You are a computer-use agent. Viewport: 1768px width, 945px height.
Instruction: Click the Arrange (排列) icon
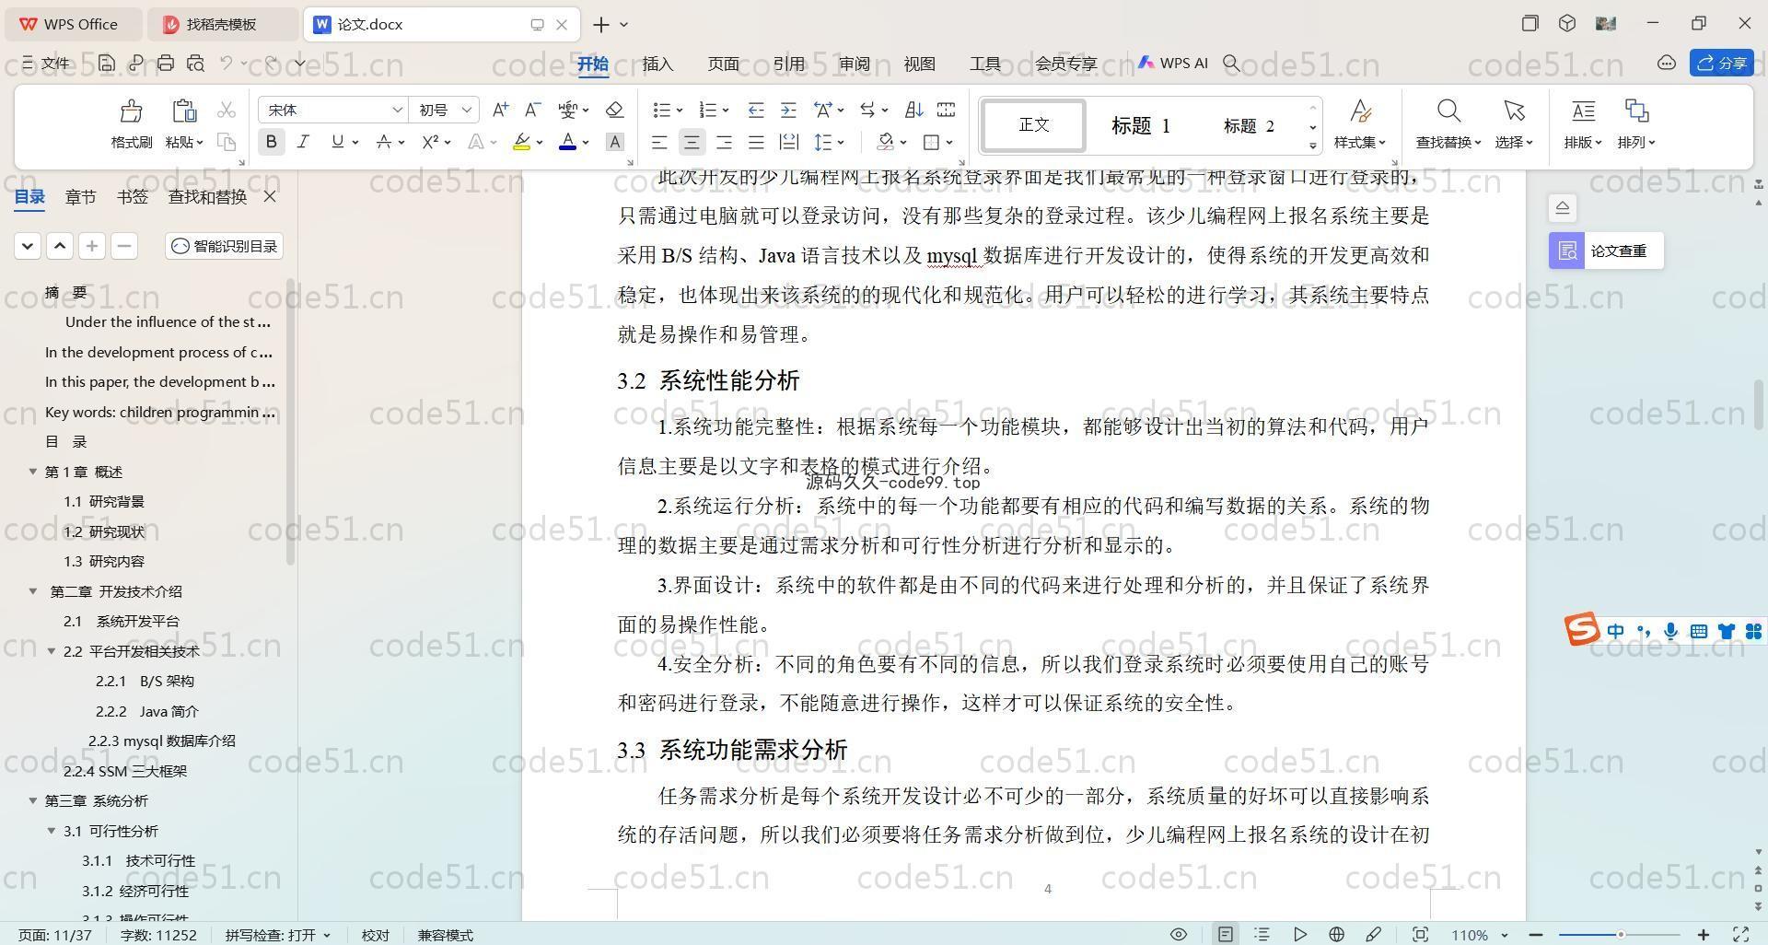pos(1636,111)
